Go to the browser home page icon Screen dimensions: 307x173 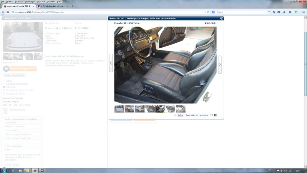(290, 12)
